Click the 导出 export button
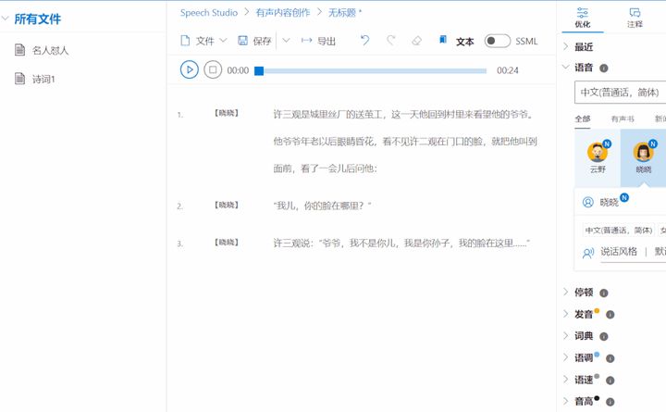Screen dimensions: 666x412 pos(318,41)
